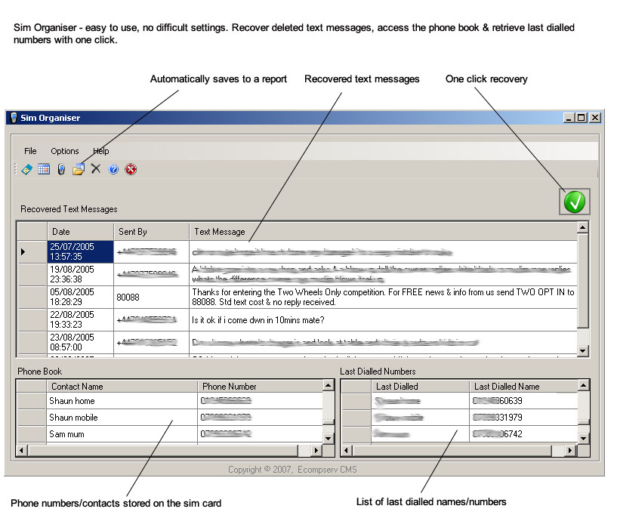
Task: Click text messages scrollbar down arrow
Action: [583, 350]
